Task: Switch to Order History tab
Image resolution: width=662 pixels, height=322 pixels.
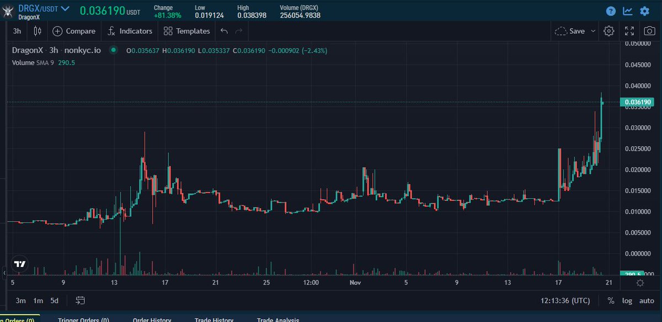Action: [152, 320]
